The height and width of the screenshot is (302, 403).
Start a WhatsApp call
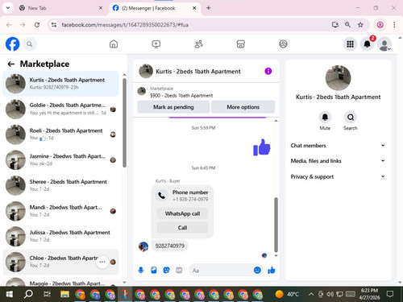click(x=182, y=213)
